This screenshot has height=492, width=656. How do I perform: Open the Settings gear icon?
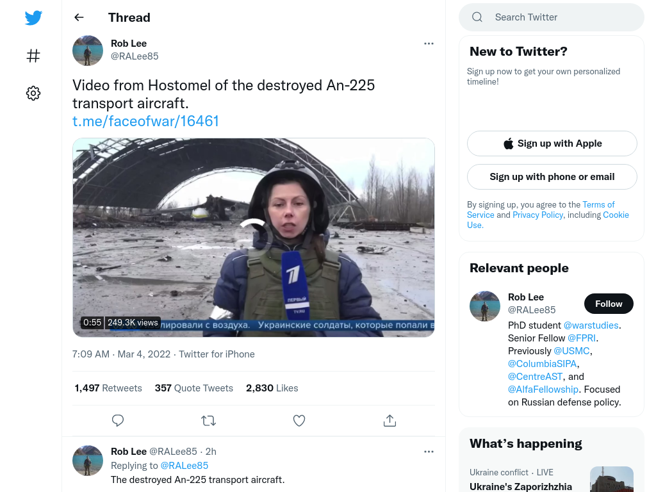(33, 94)
